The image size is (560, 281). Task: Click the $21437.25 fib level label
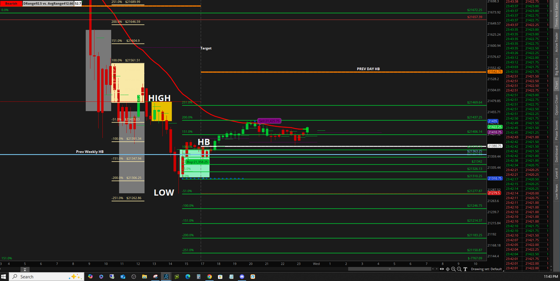[x=475, y=117]
